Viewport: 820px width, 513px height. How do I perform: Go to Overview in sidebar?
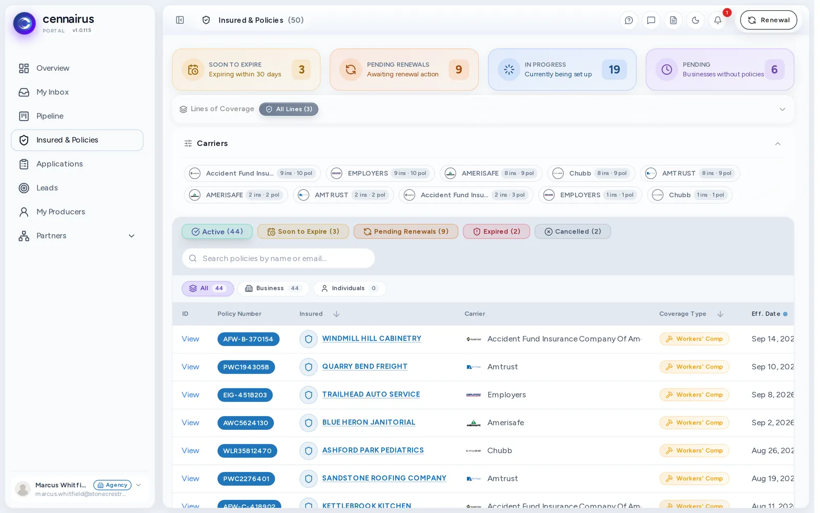pyautogui.click(x=77, y=68)
